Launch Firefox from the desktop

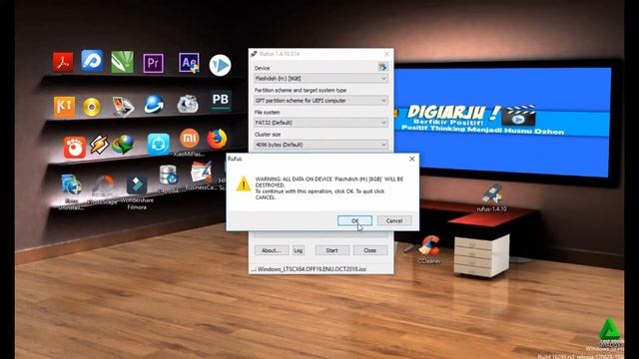coord(217,139)
